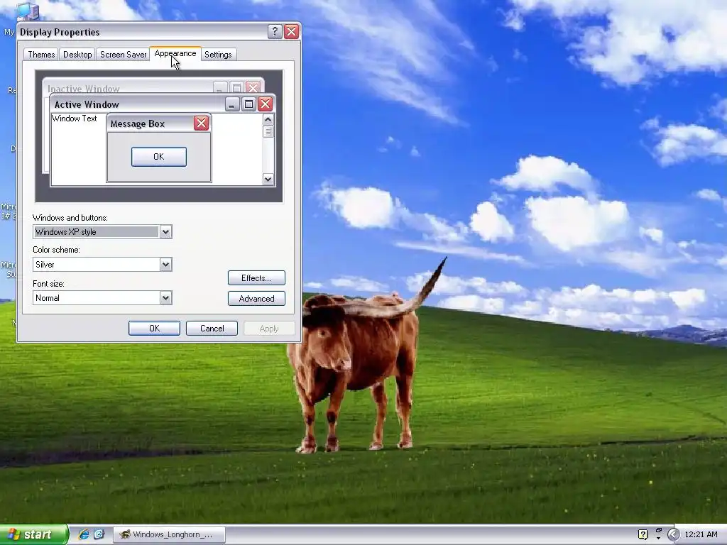Cancel the Display Properties dialog
This screenshot has height=545, width=727.
point(212,329)
